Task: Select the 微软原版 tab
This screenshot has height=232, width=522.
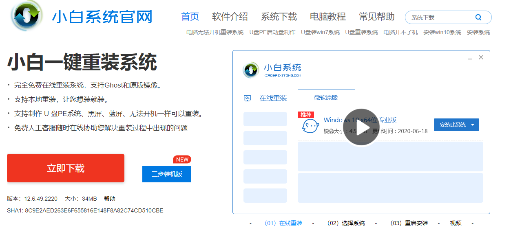Action: coord(326,97)
